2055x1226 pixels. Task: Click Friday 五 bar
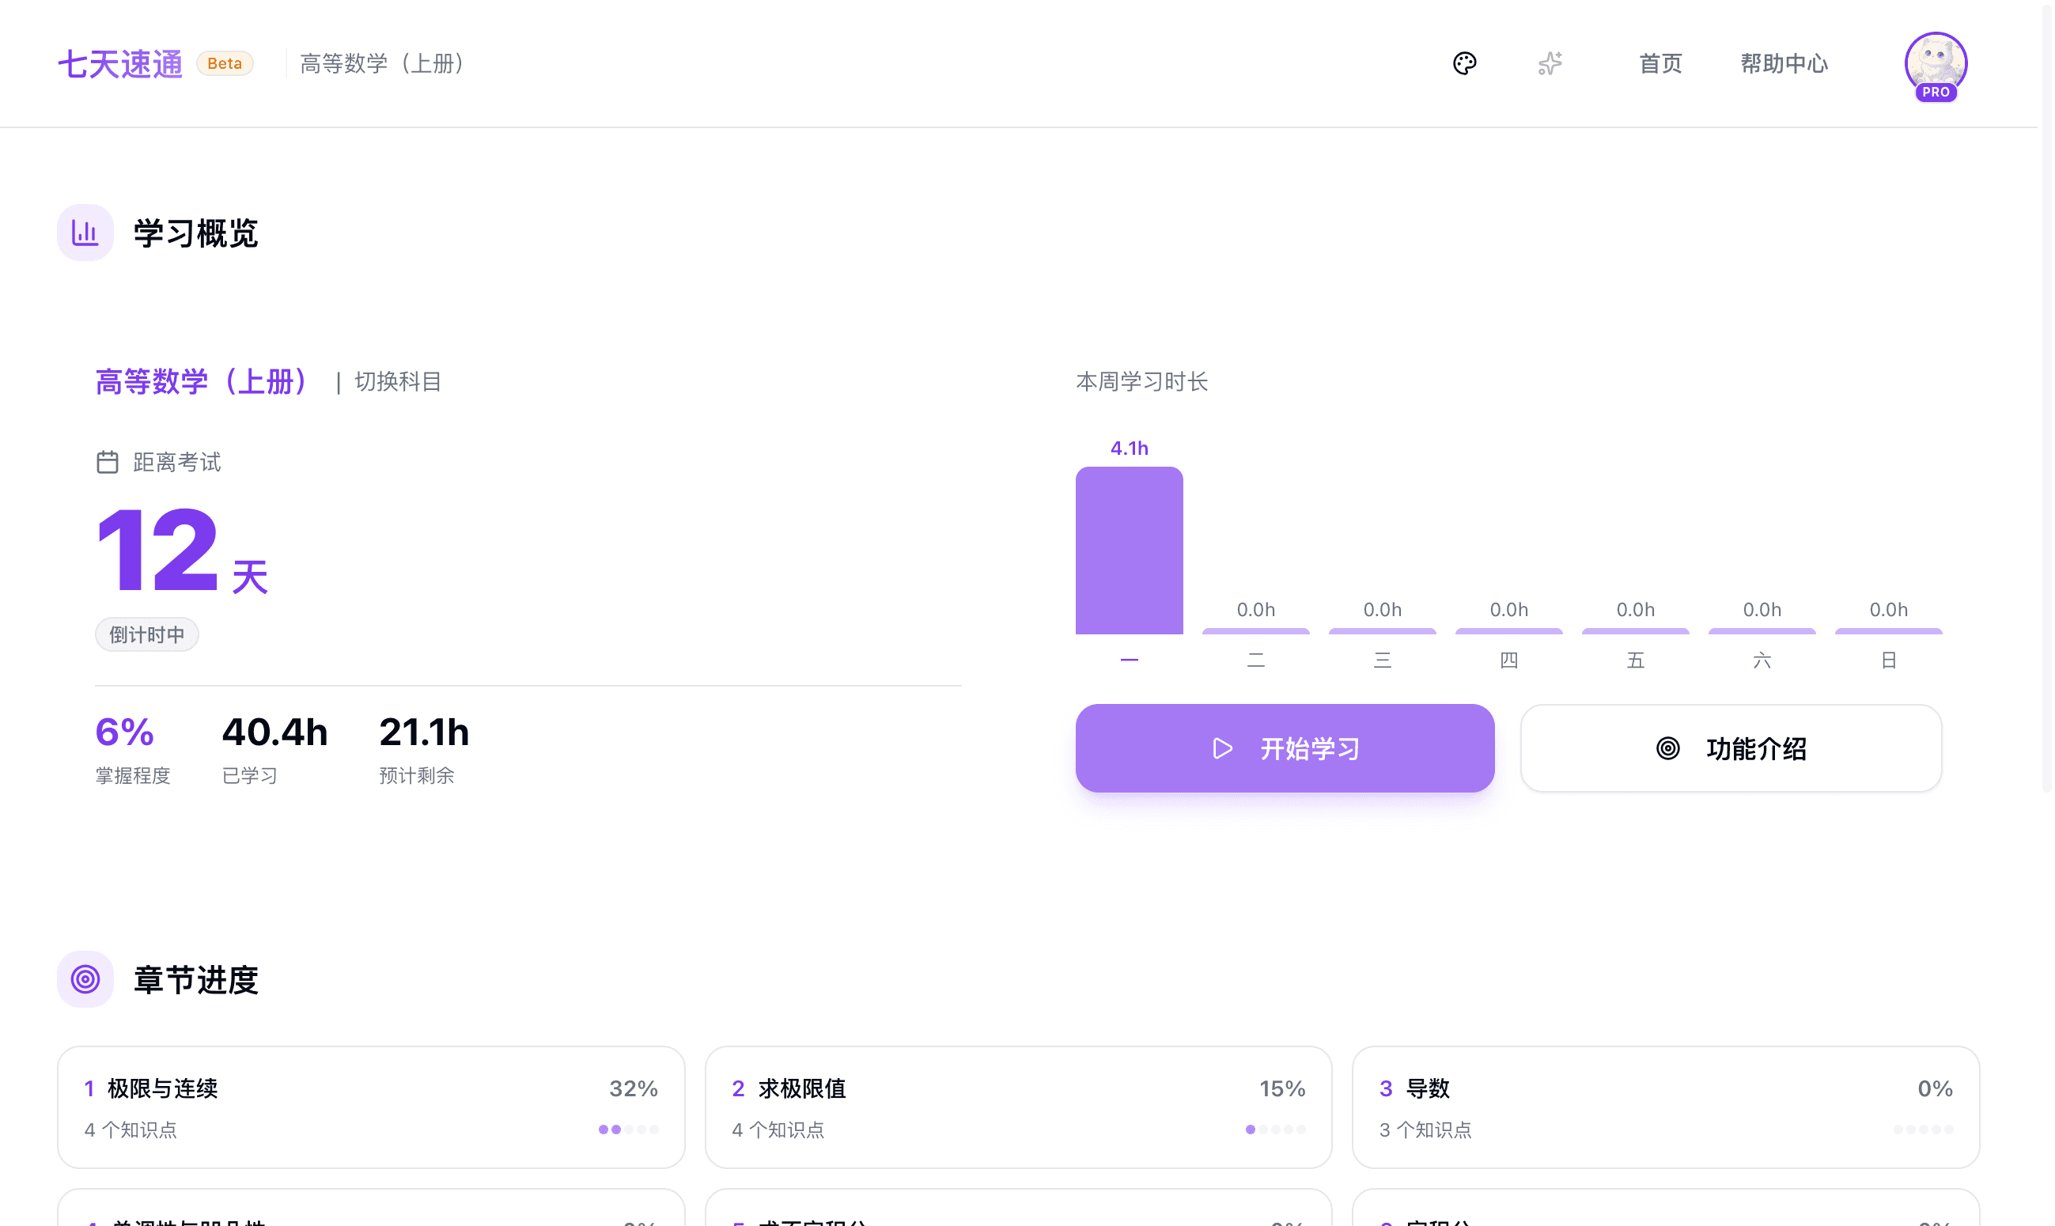click(x=1634, y=631)
